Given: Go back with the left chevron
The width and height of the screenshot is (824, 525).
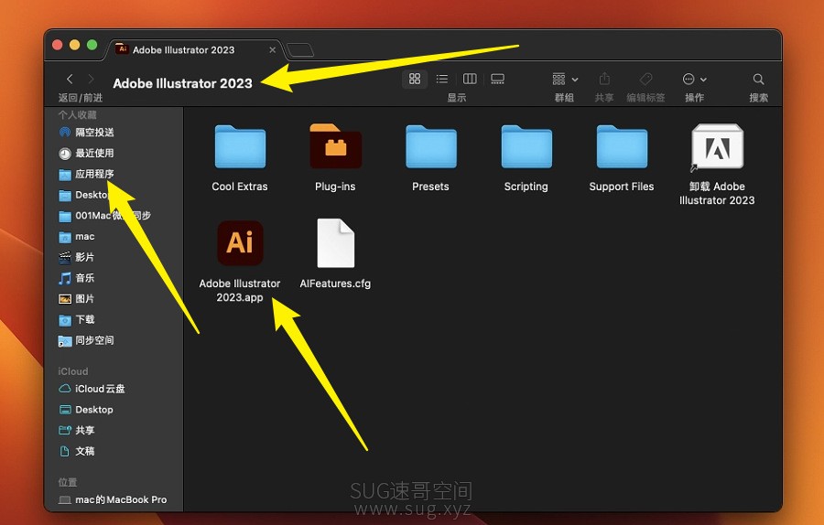Looking at the screenshot, I should tap(70, 79).
